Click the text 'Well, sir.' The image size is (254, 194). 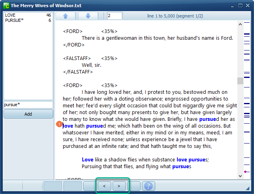(x=91, y=65)
